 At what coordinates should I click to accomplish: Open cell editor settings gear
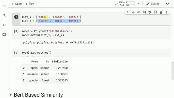click(150, 12)
